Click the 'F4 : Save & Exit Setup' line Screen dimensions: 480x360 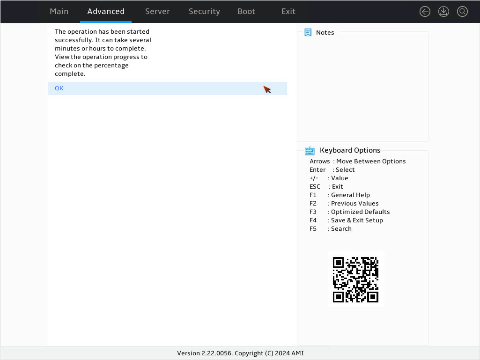tap(346, 220)
